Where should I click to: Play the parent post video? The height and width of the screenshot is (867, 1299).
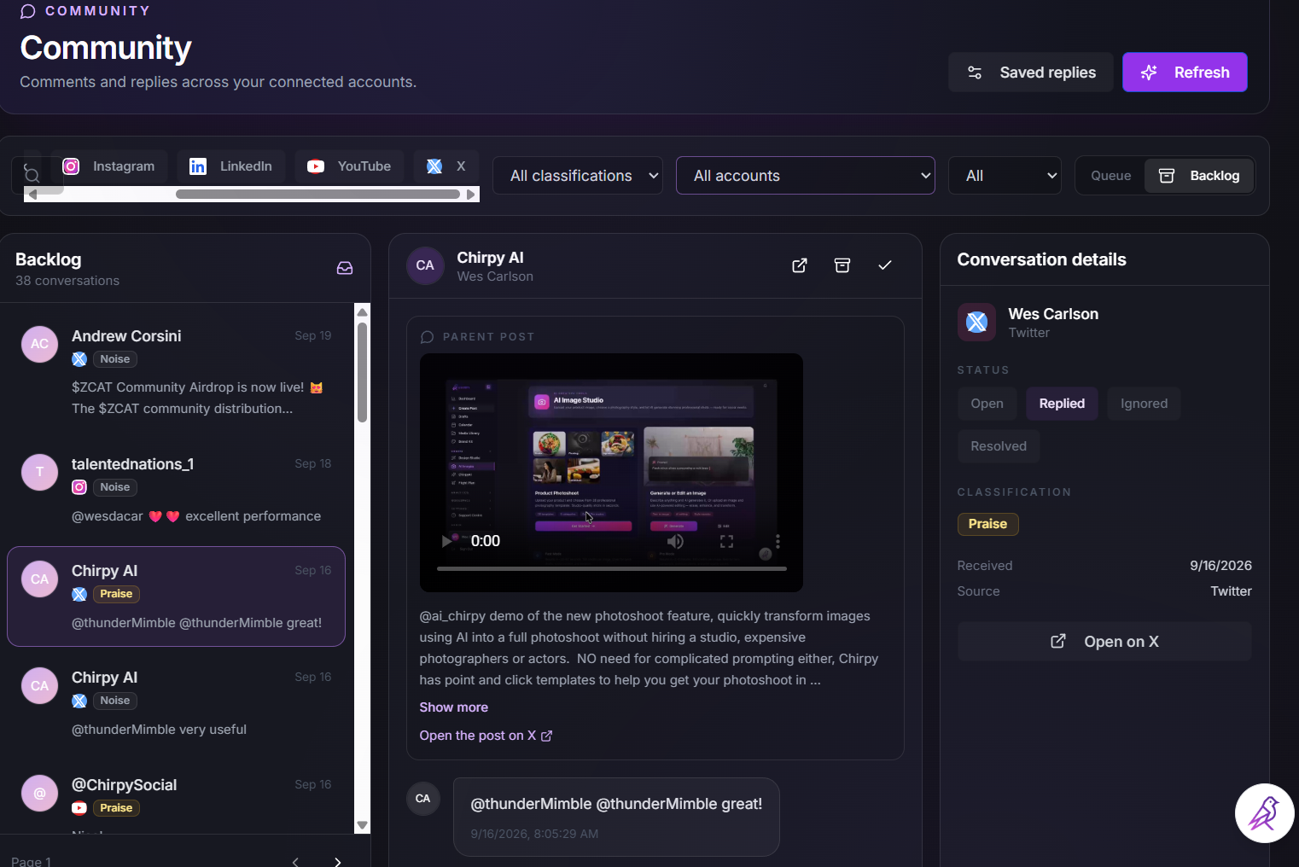click(x=447, y=541)
